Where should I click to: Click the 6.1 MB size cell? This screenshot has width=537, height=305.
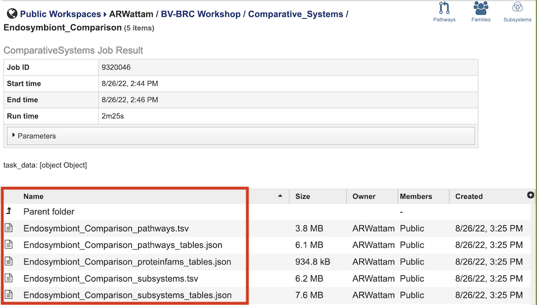pyautogui.click(x=309, y=245)
